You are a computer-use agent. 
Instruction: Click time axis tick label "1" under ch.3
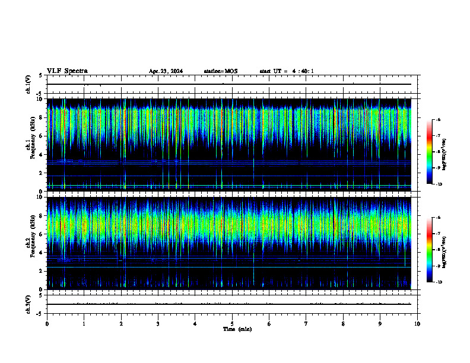click(84, 324)
